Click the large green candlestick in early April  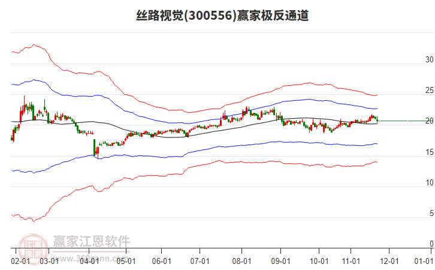pyautogui.click(x=94, y=148)
